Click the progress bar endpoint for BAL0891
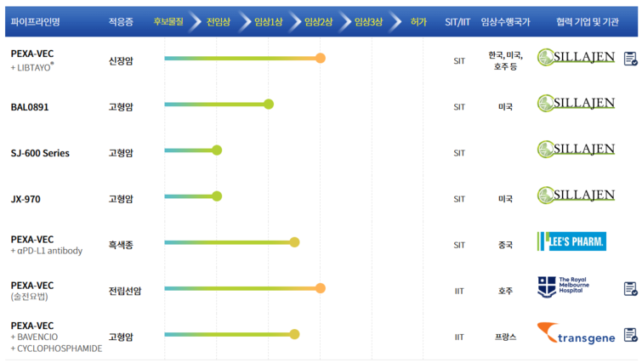This screenshot has height=363, width=642. 269,105
